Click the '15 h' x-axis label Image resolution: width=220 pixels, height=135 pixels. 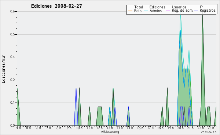coord(130,128)
